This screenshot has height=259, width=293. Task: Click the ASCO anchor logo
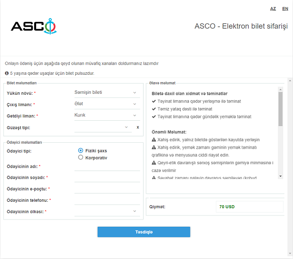[x=34, y=26]
